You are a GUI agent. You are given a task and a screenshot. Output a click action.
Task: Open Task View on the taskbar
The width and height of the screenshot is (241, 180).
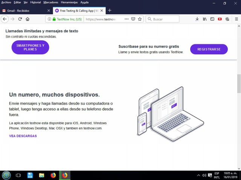18,175
